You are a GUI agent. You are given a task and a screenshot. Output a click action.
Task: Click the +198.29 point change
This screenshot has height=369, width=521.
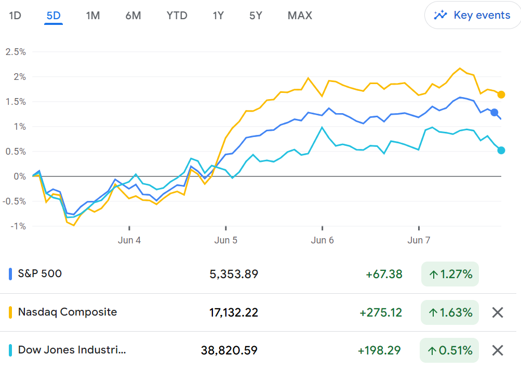[379, 350]
